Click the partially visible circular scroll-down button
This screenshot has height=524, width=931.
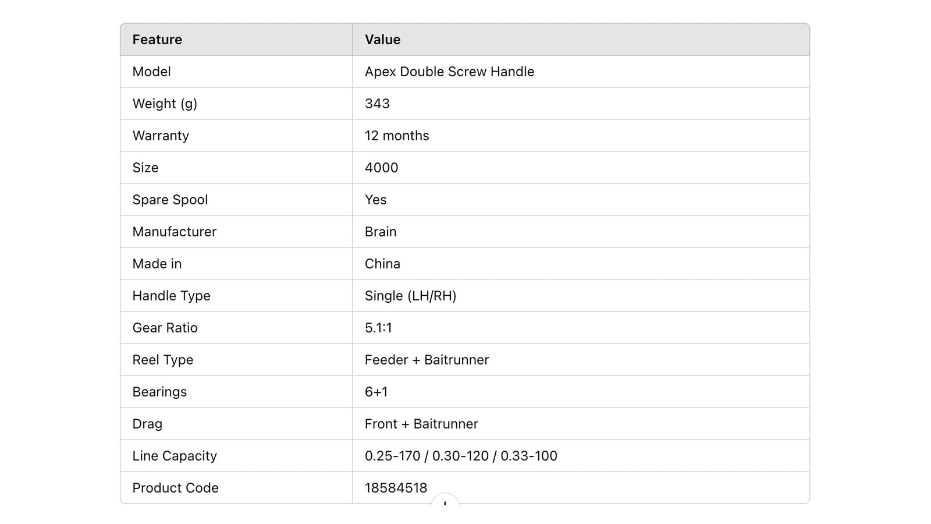coord(445,500)
